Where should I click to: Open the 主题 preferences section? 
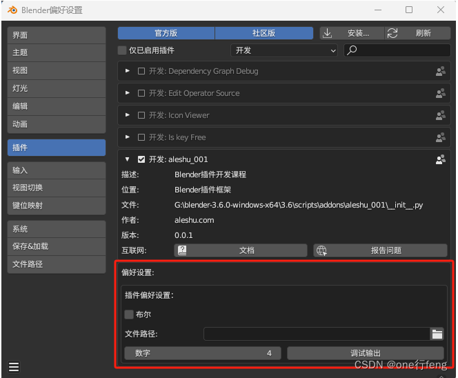(x=57, y=53)
